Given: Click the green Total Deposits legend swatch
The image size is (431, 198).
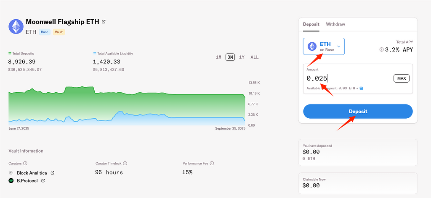Looking at the screenshot, I should [10, 54].
